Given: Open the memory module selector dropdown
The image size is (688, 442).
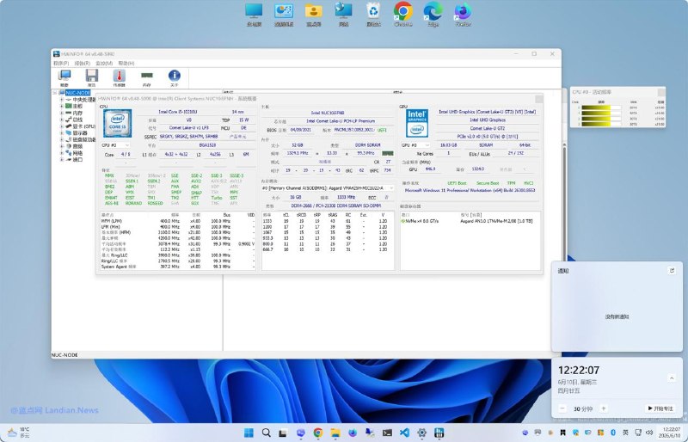Looking at the screenshot, I should [x=328, y=188].
